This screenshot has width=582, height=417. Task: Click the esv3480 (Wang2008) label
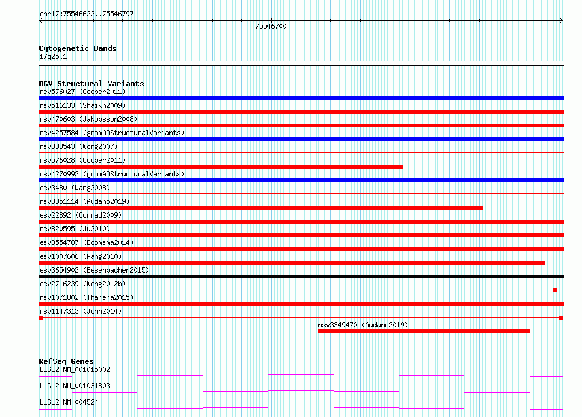(x=75, y=188)
